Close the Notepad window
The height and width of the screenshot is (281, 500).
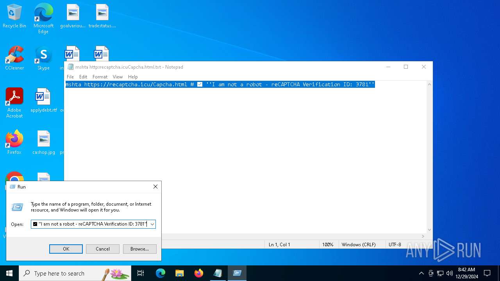[424, 67]
